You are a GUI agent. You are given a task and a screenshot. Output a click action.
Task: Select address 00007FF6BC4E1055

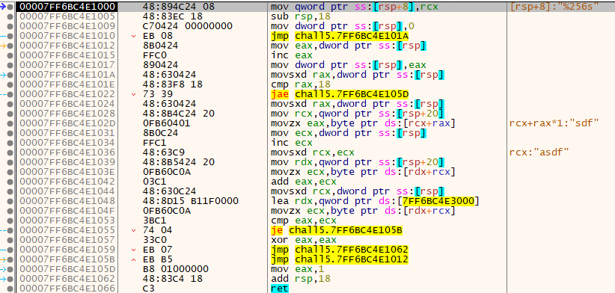click(67, 230)
